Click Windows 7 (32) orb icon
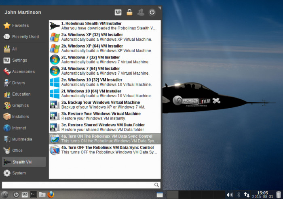This screenshot has width=283, height=199. [x=55, y=60]
